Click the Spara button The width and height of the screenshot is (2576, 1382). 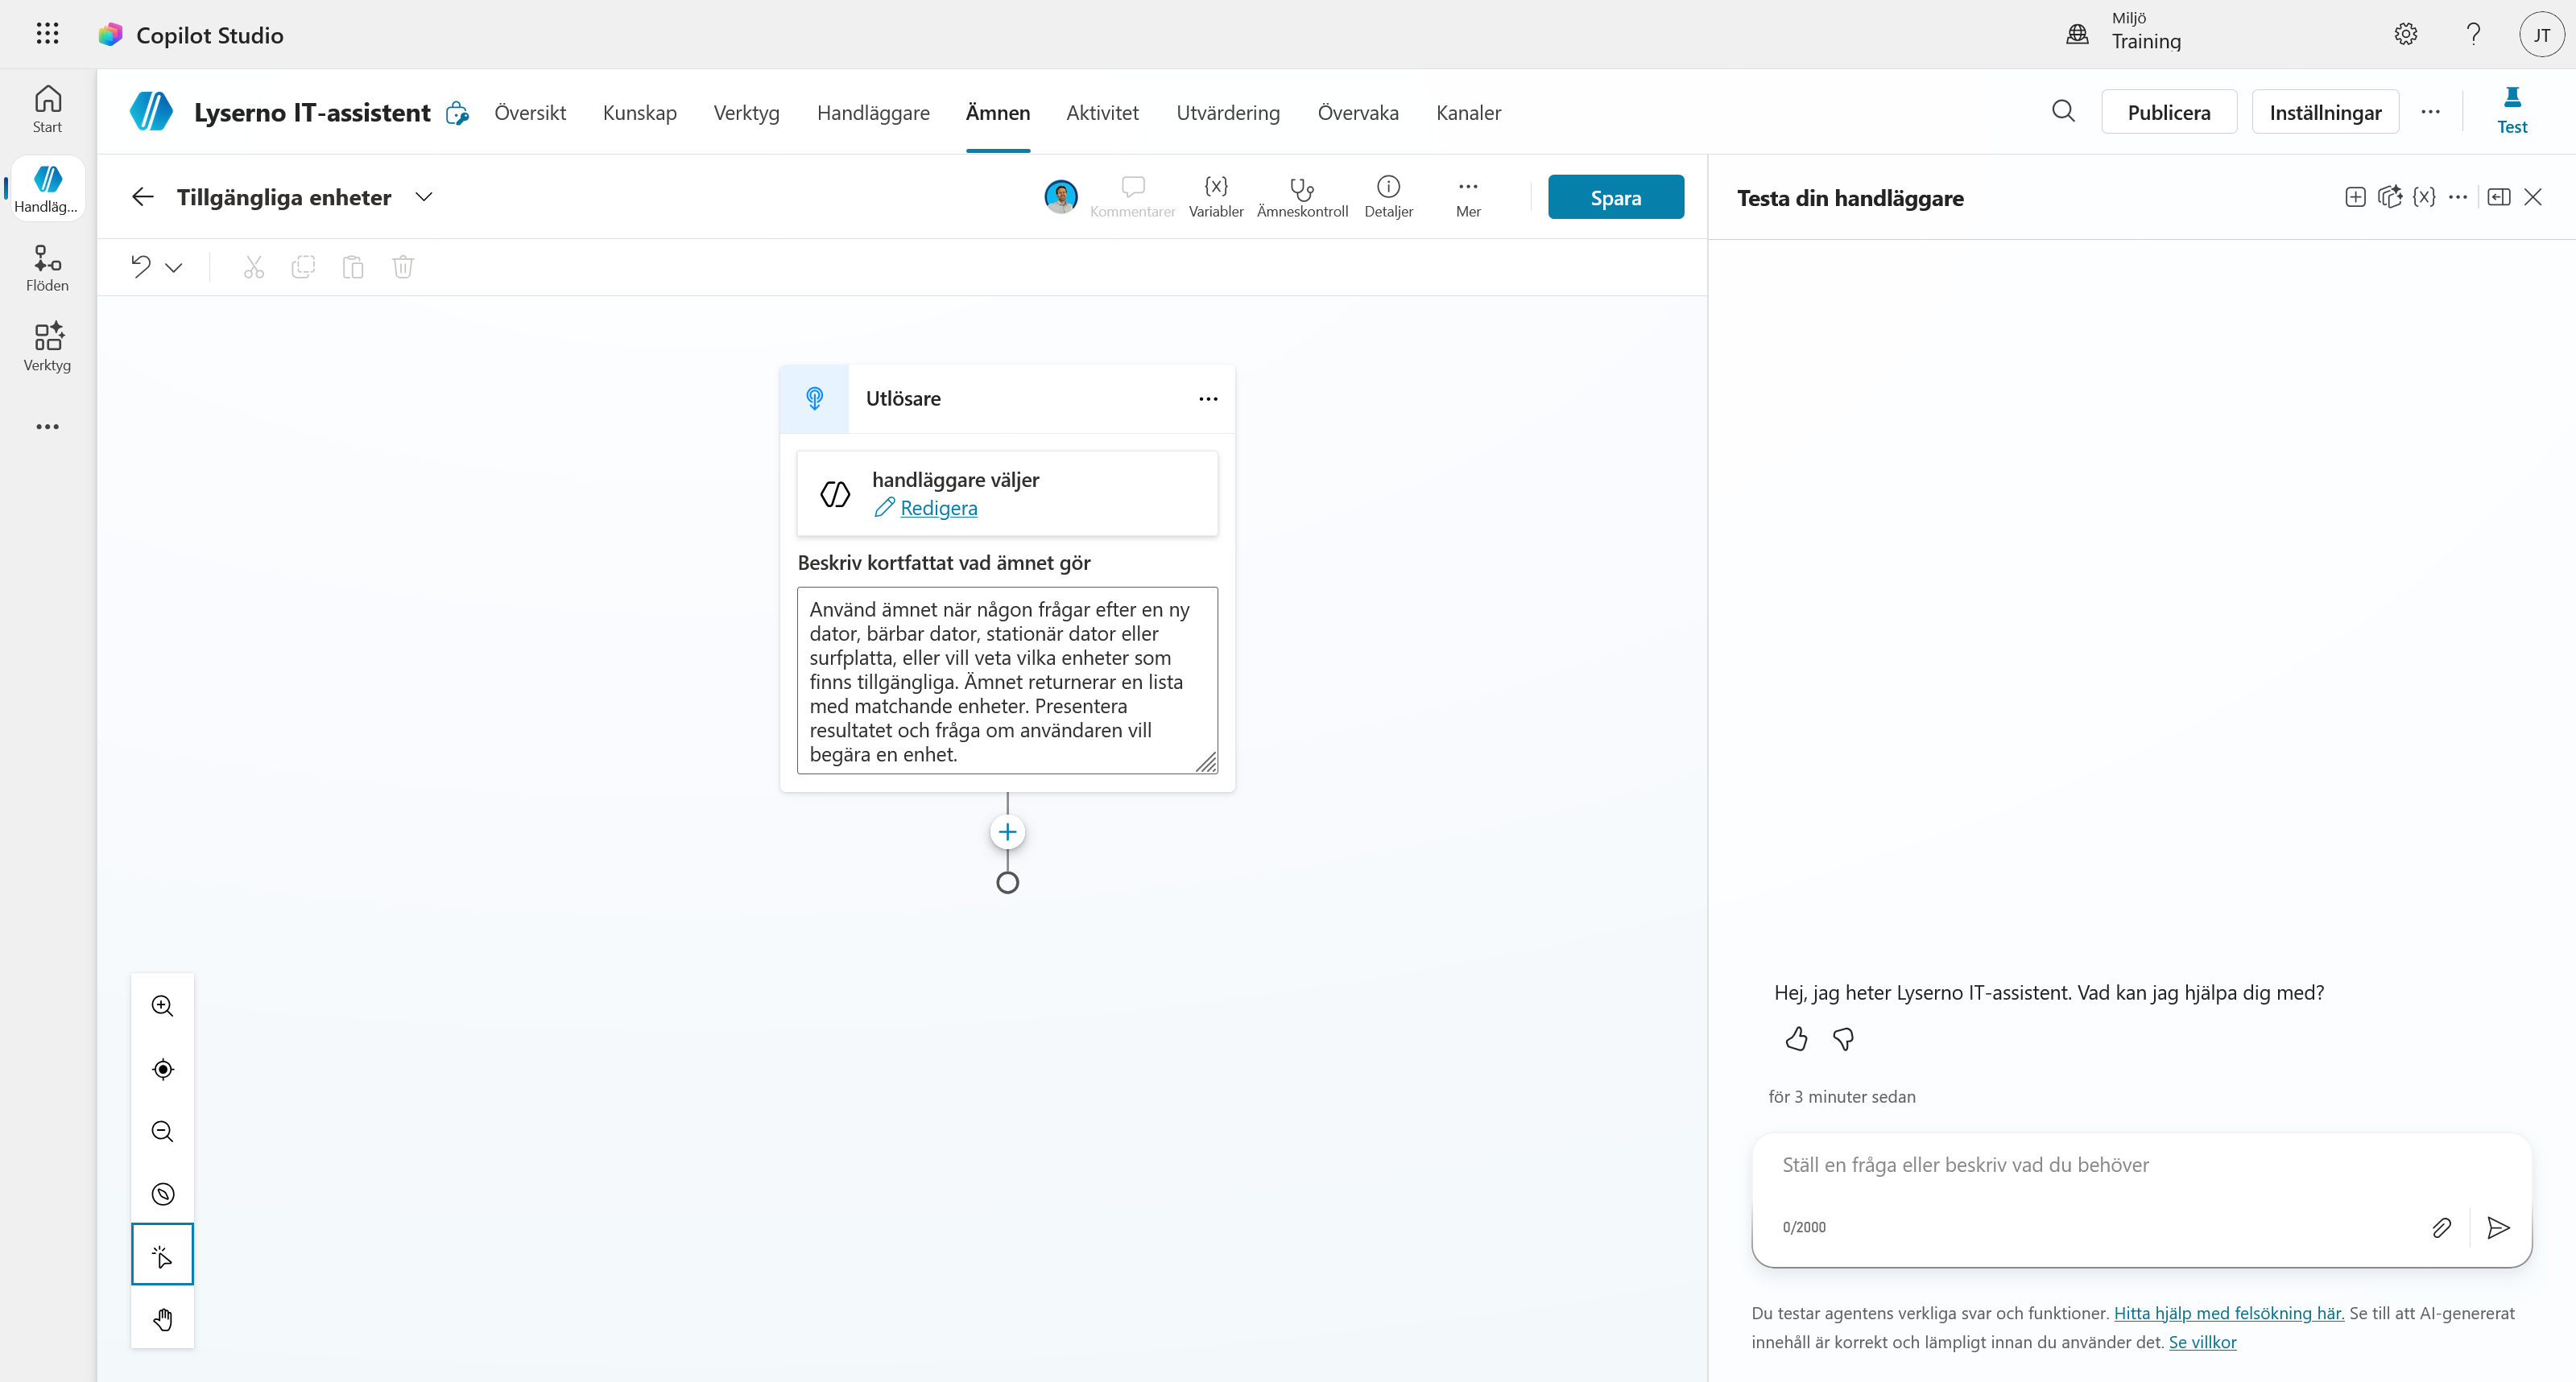(x=1615, y=197)
